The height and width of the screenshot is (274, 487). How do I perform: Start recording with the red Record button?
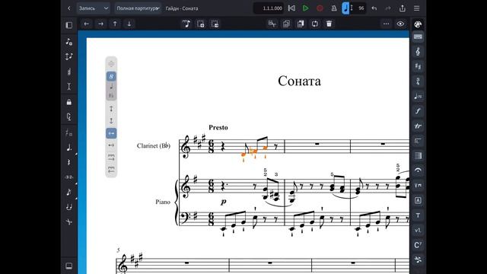pyautogui.click(x=320, y=8)
